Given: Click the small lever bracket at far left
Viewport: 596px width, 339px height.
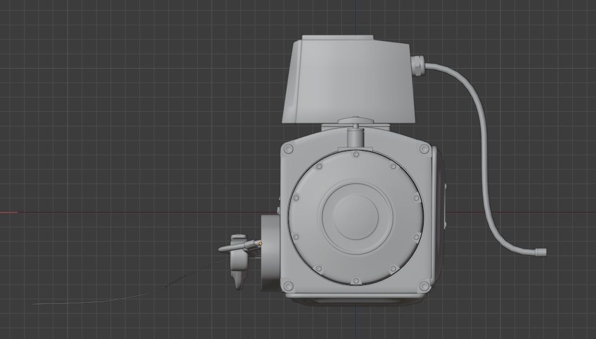Looking at the screenshot, I should 239,261.
